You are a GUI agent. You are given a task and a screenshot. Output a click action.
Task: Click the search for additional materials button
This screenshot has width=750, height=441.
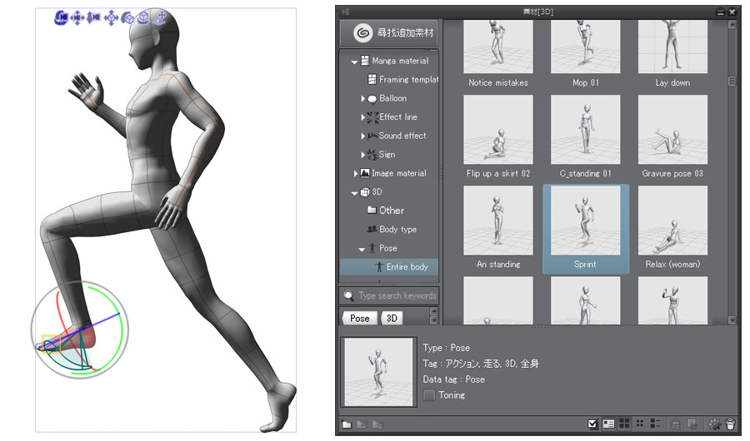(x=389, y=32)
